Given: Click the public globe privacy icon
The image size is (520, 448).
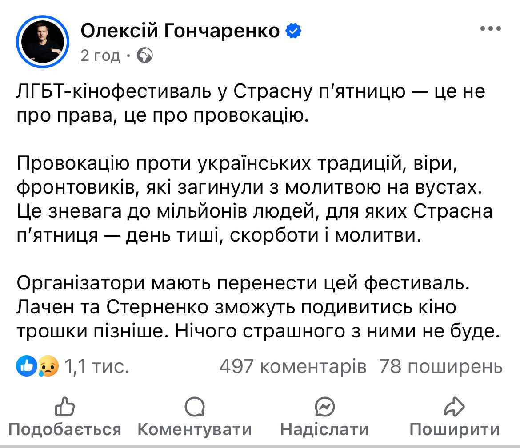Looking at the screenshot, I should [145, 56].
